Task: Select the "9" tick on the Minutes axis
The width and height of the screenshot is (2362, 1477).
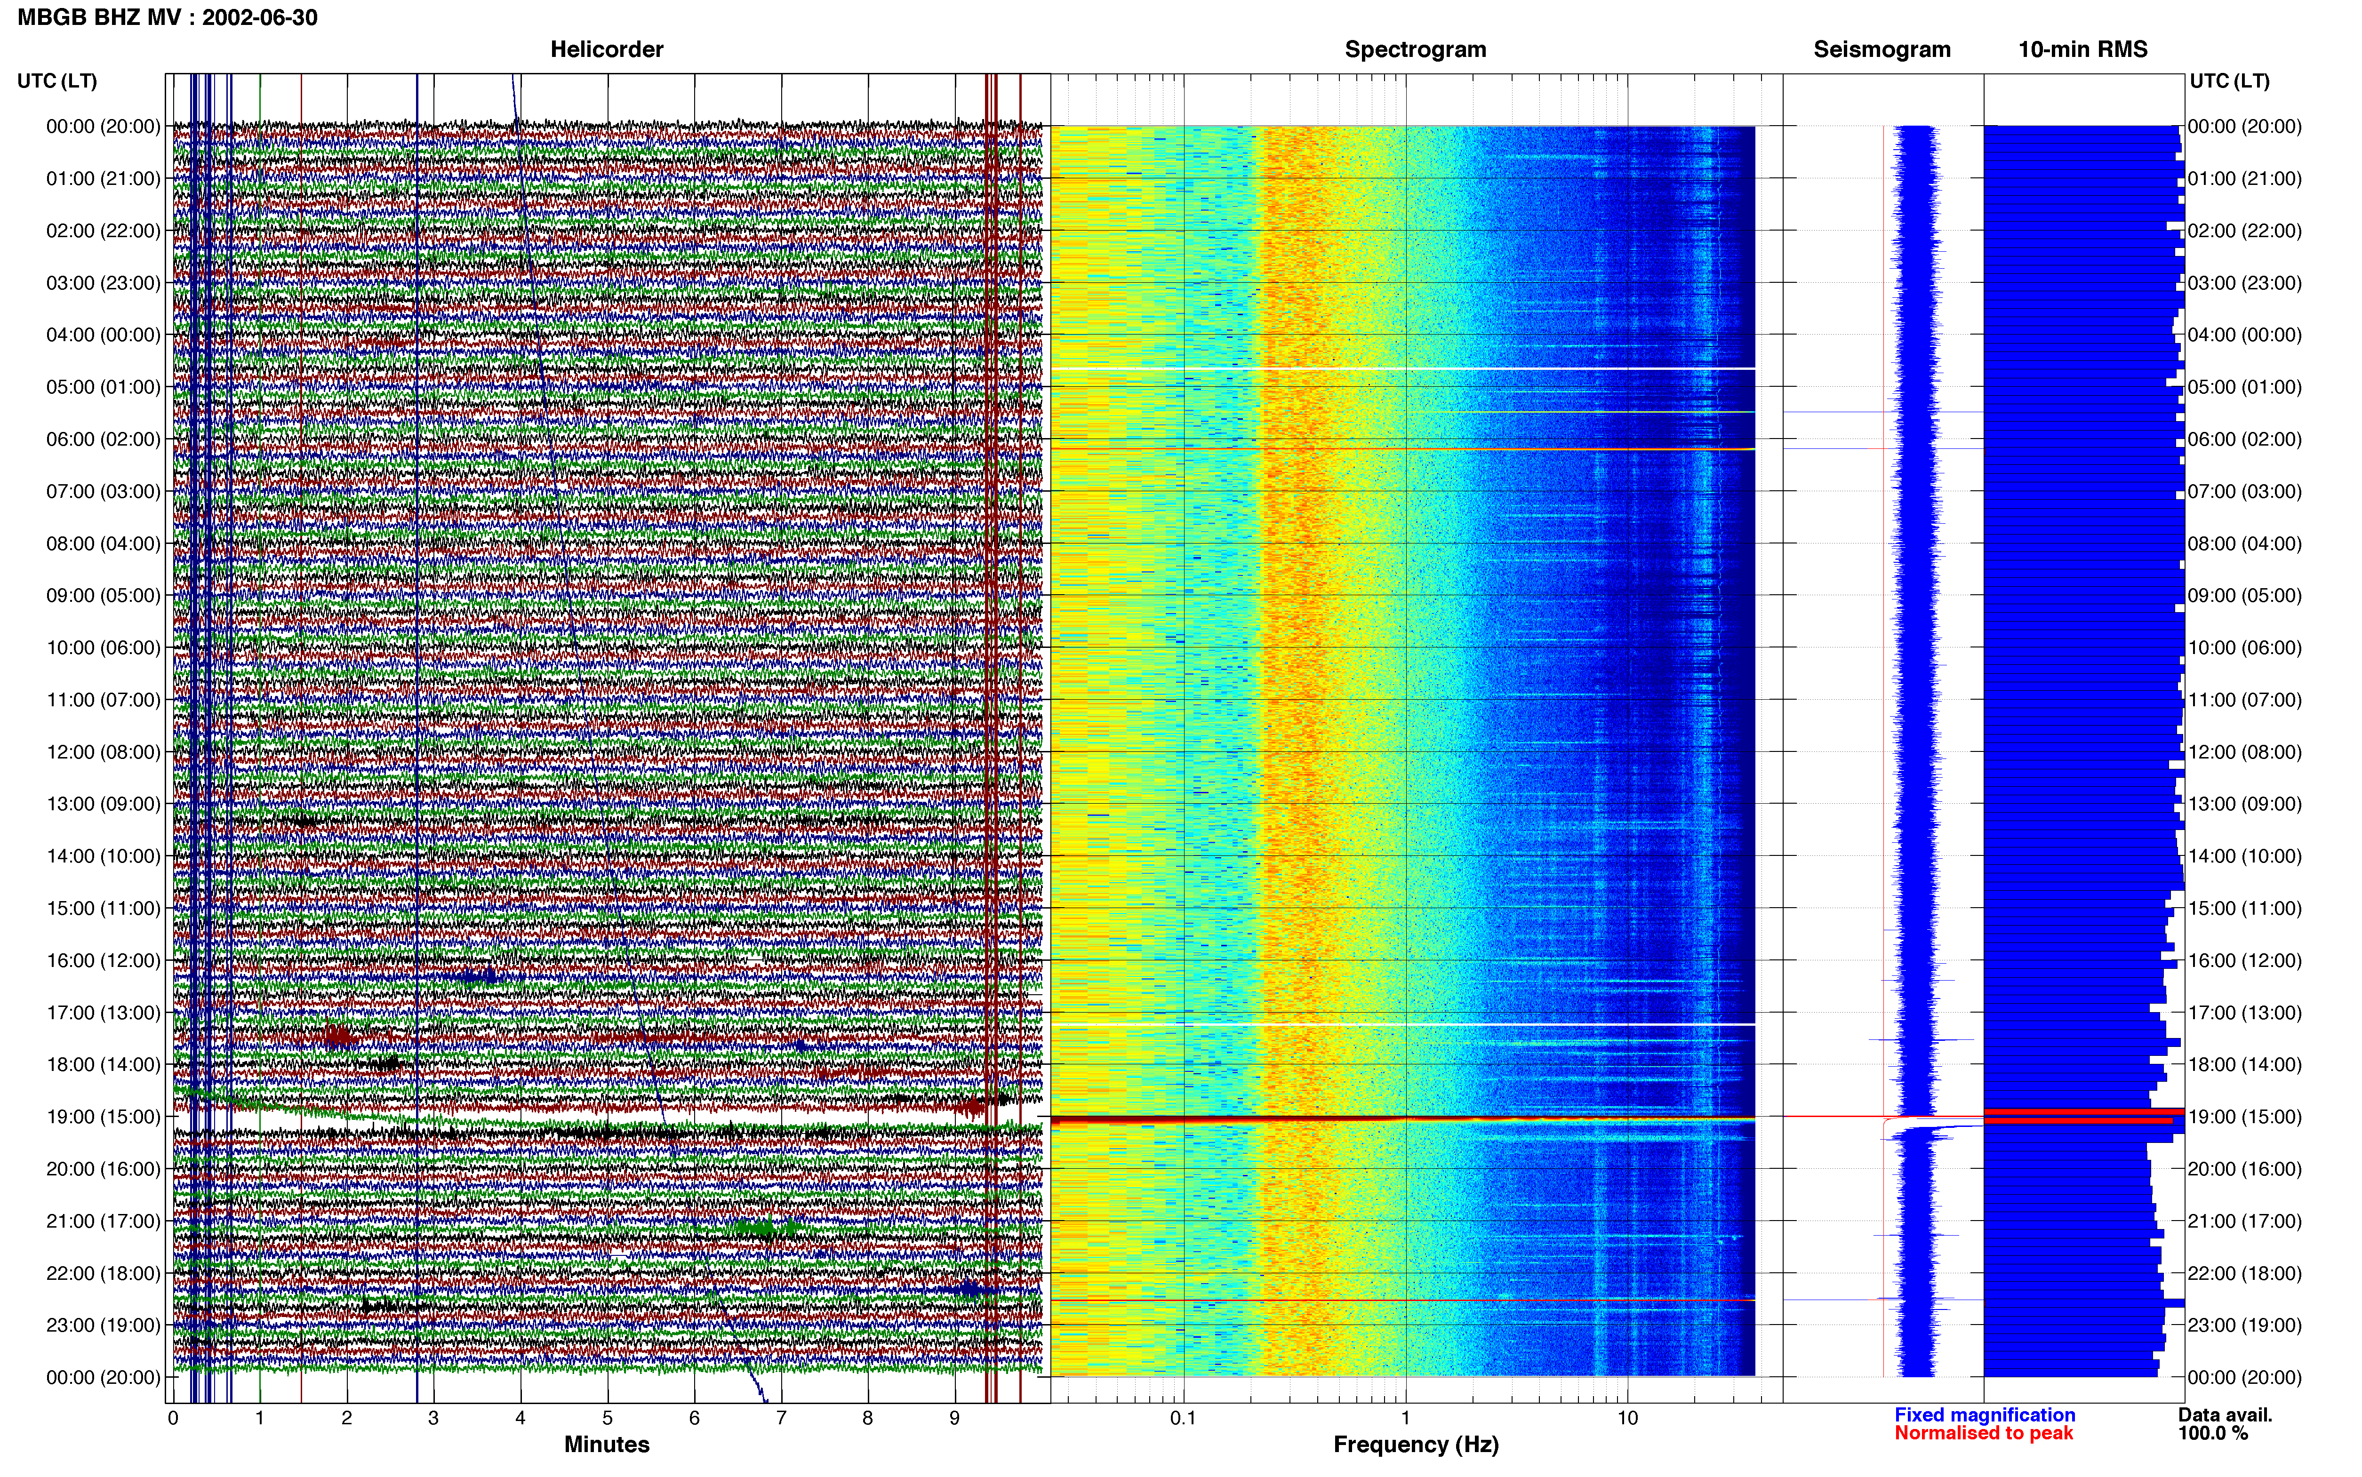Action: pyautogui.click(x=954, y=1418)
